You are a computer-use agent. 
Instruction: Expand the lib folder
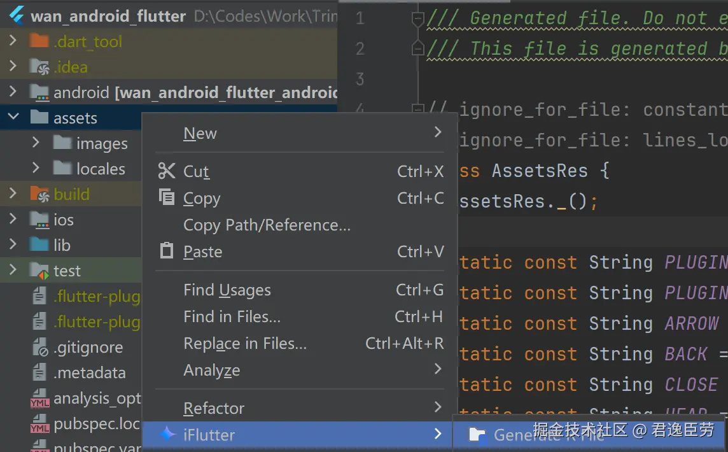[x=13, y=245]
